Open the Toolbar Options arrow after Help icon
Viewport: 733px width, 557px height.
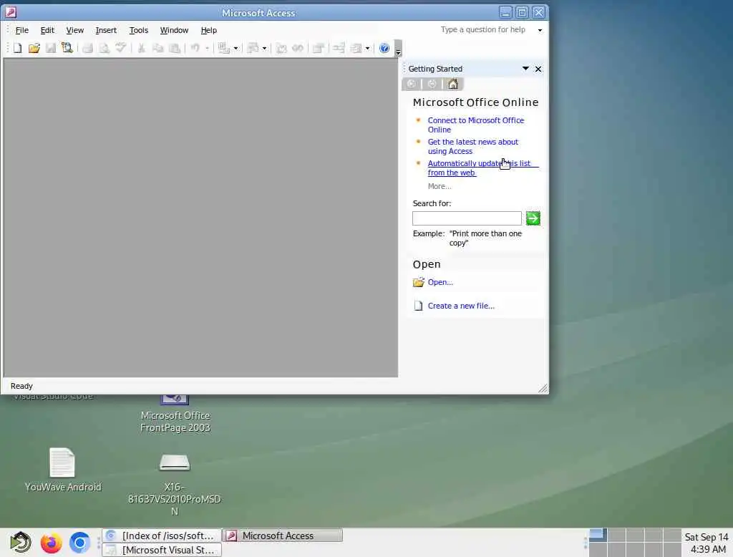click(x=398, y=49)
